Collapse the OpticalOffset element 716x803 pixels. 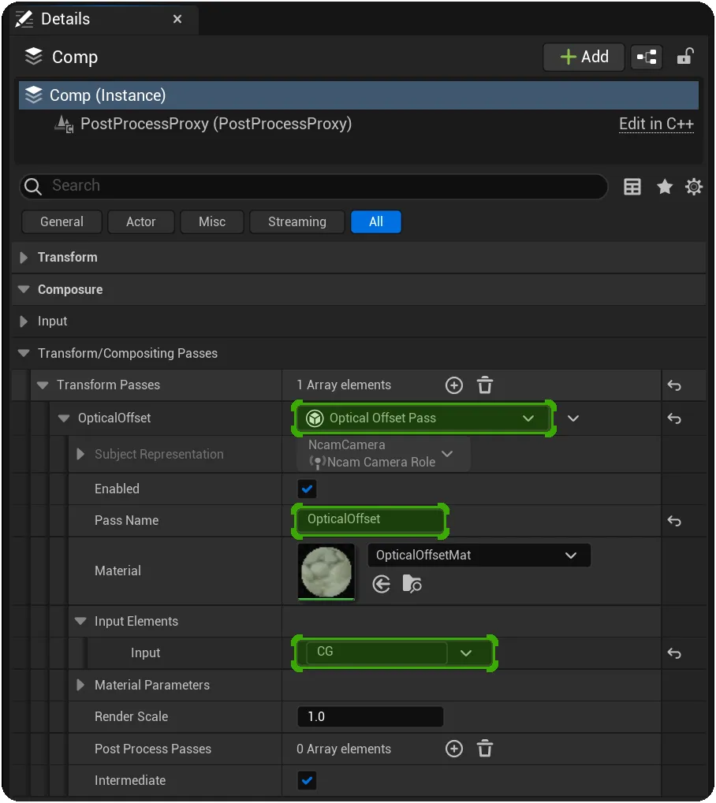[64, 418]
